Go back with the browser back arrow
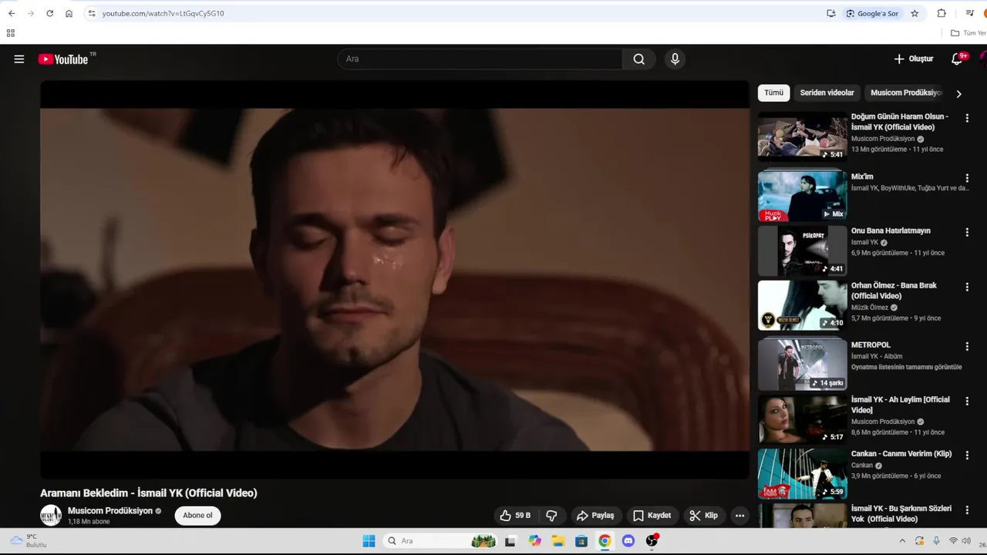This screenshot has height=555, width=987. tap(12, 13)
